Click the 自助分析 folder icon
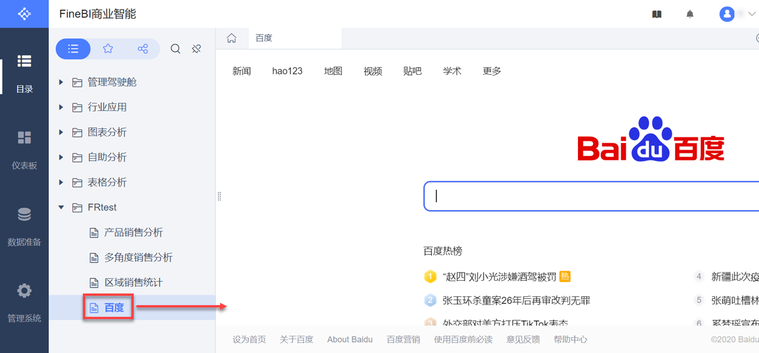The width and height of the screenshot is (759, 353). [x=77, y=158]
